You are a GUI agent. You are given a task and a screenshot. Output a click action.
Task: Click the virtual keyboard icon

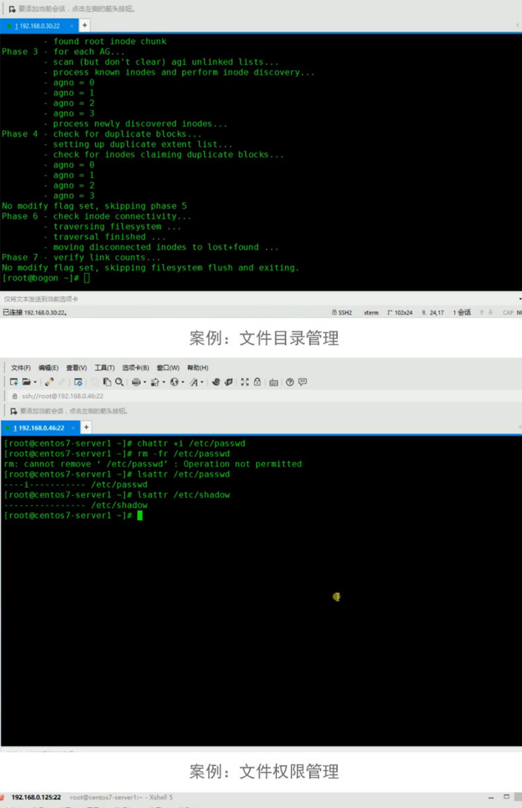[x=274, y=382]
